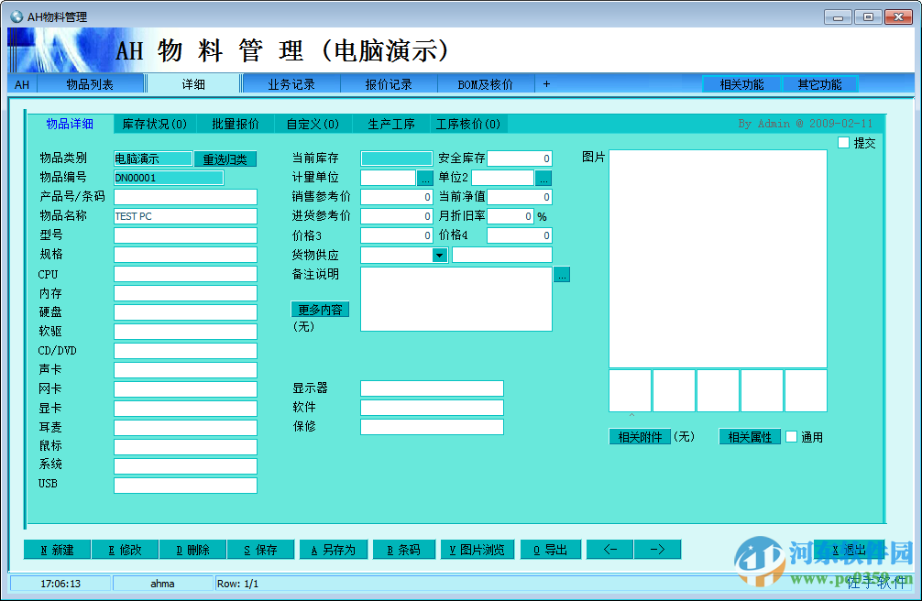The image size is (922, 601).
Task: Open the 货物供应 supplier dropdown
Action: pos(439,255)
